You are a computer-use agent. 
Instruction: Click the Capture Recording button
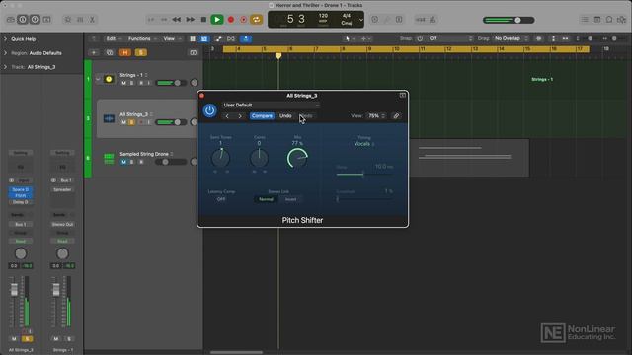[244, 20]
